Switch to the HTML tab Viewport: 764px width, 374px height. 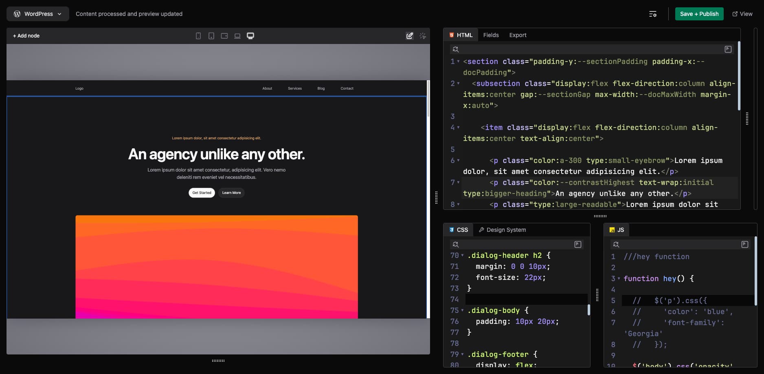[x=461, y=35]
